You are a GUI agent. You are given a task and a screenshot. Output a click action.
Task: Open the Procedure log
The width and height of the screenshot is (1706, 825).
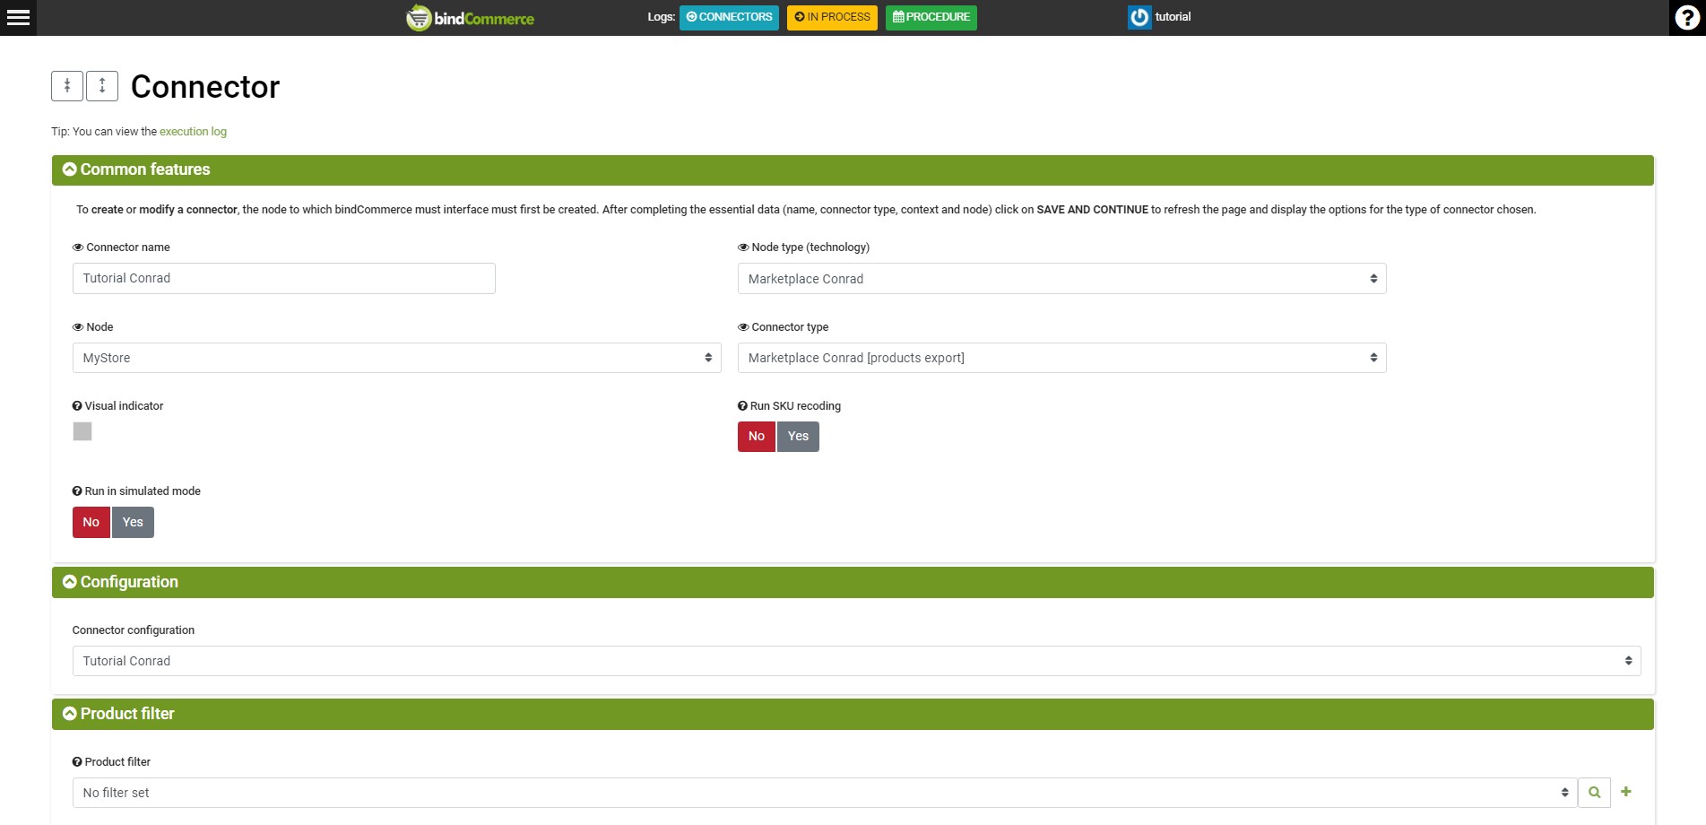[931, 17]
